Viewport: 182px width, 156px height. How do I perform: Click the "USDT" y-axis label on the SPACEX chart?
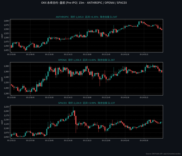pyautogui.click(x=2, y=122)
